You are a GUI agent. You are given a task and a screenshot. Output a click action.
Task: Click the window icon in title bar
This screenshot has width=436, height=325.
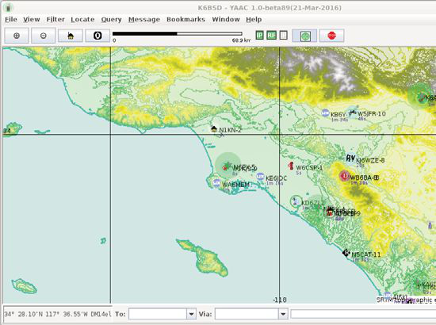click(x=9, y=7)
